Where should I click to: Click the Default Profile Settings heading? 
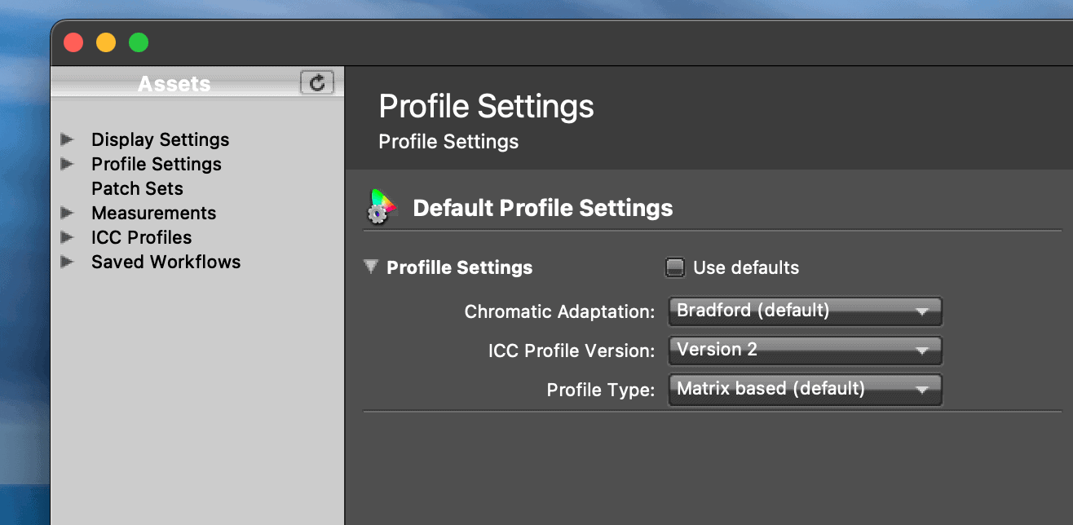(x=542, y=207)
